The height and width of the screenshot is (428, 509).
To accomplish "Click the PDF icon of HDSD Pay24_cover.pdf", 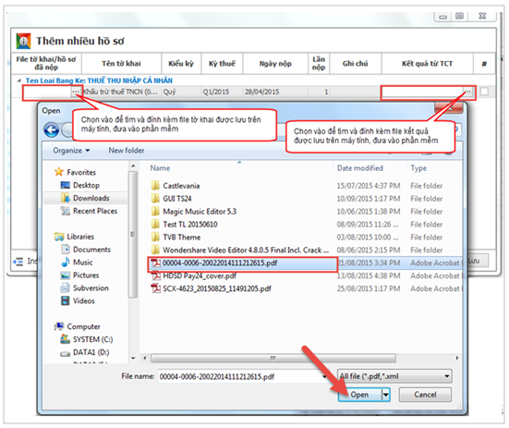I will pyautogui.click(x=156, y=276).
